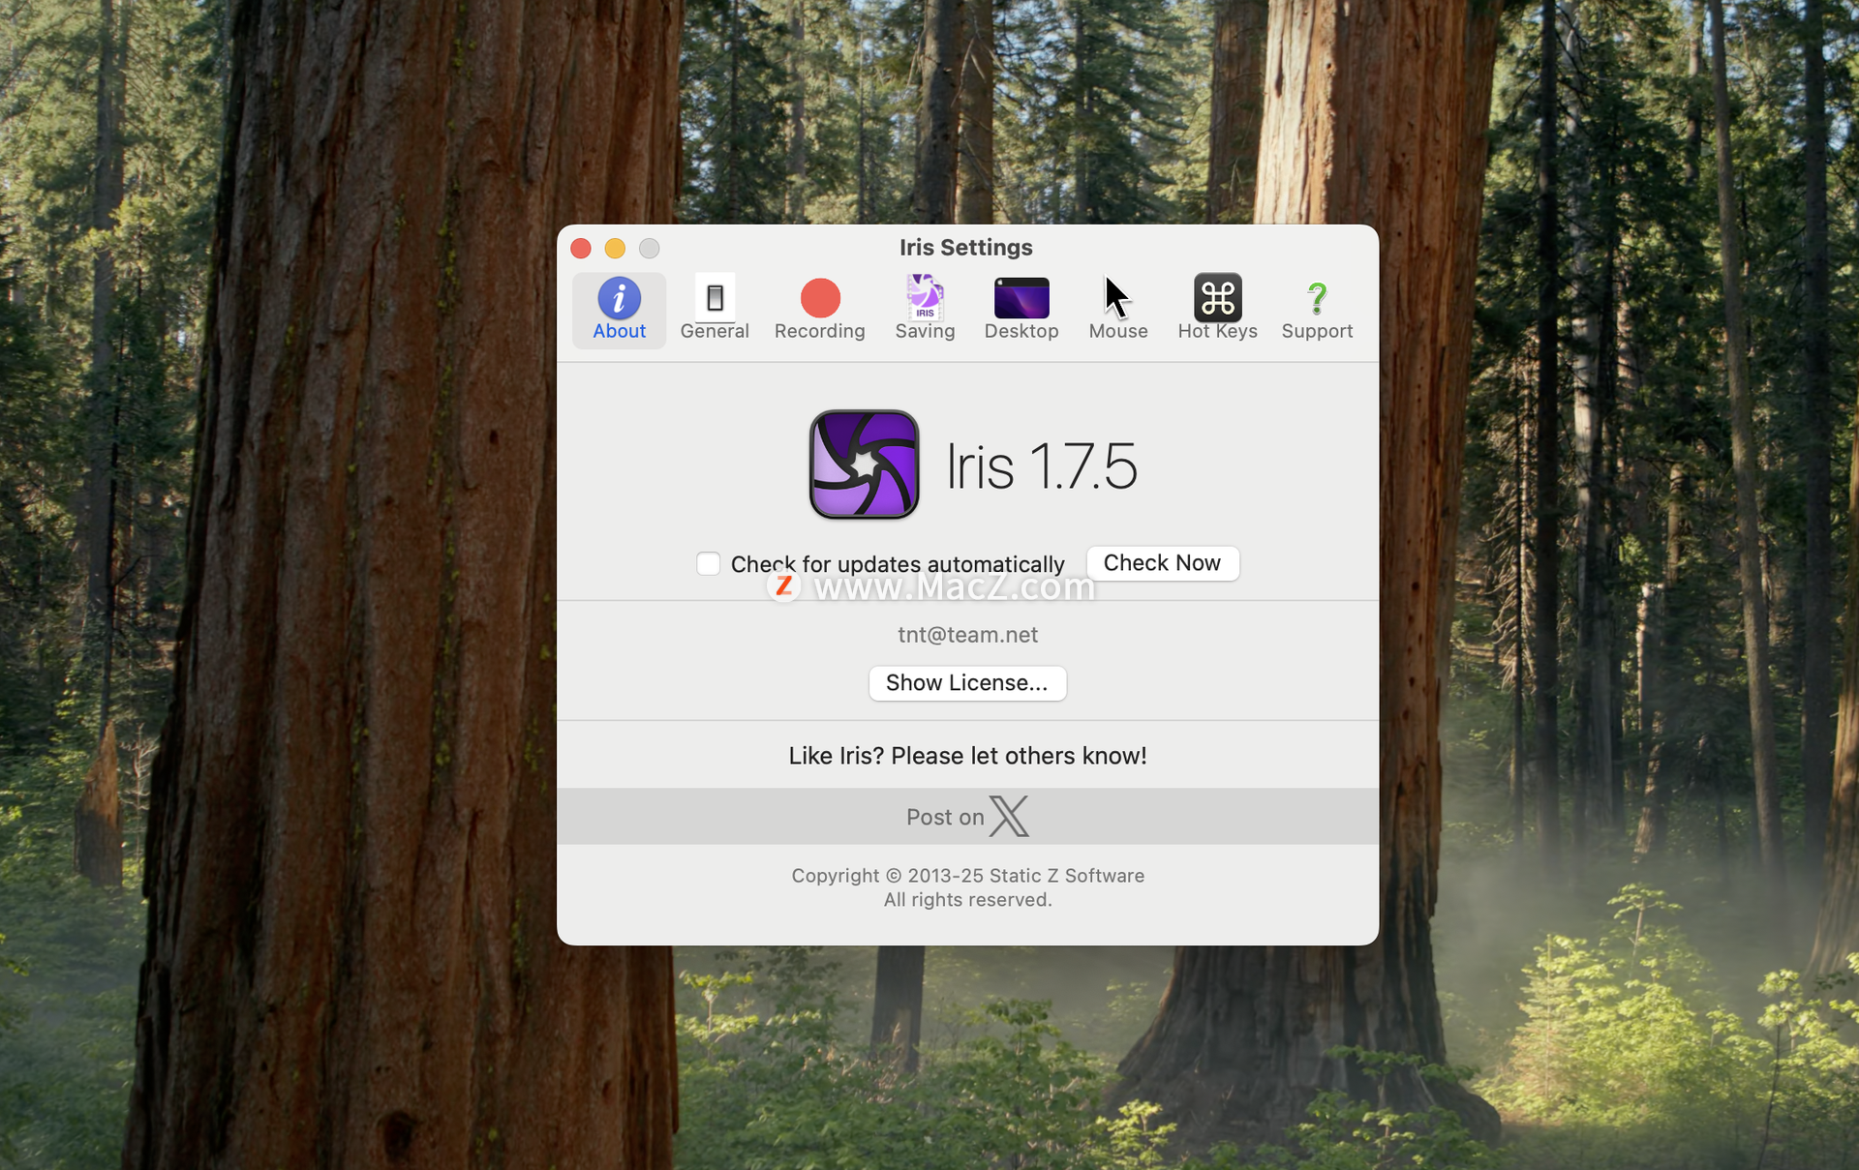Open the About settings tab
The width and height of the screenshot is (1859, 1170).
619,310
